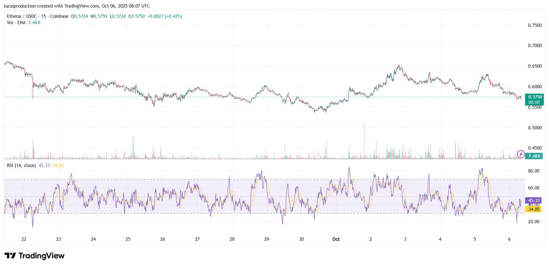Select date 22 on the time axis
The width and height of the screenshot is (549, 267).
24,239
